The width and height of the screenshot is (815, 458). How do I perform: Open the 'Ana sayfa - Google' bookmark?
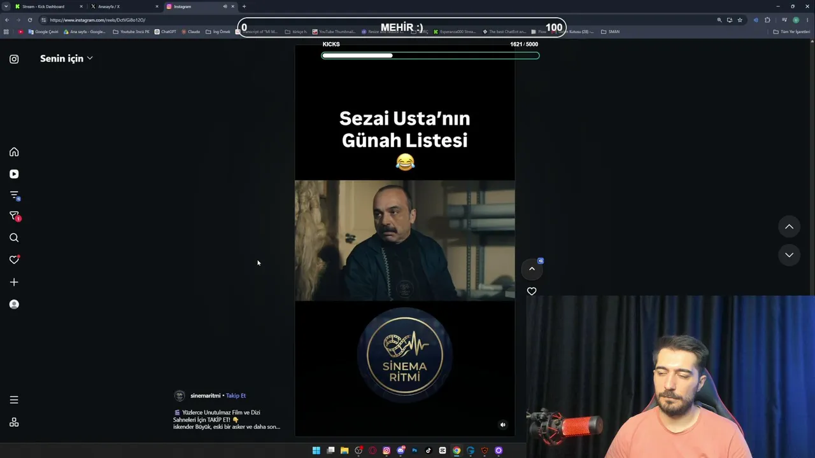(x=85, y=32)
